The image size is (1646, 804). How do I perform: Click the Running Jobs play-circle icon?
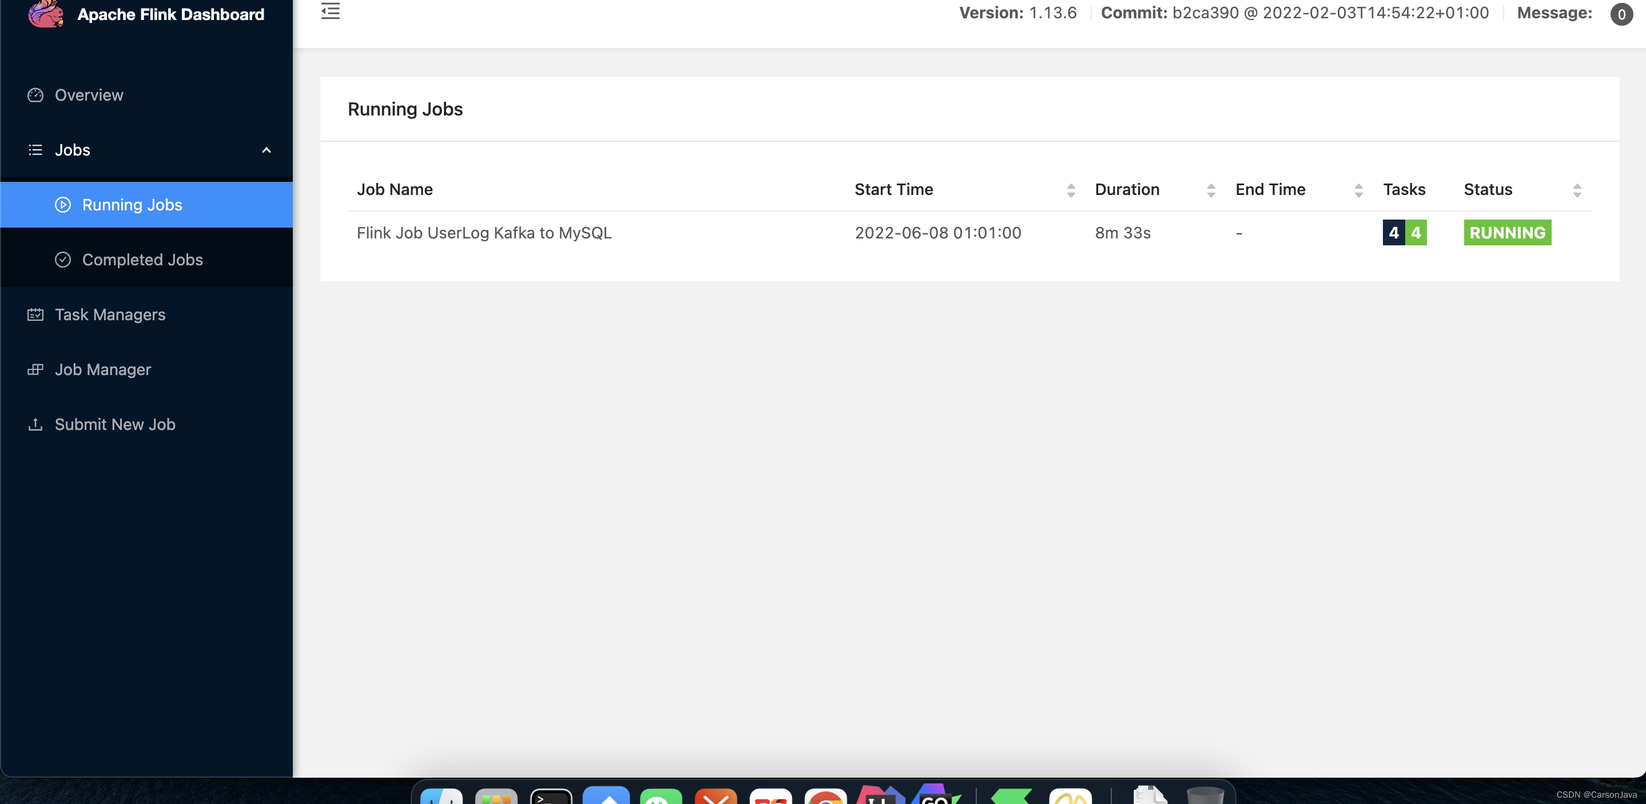(62, 205)
